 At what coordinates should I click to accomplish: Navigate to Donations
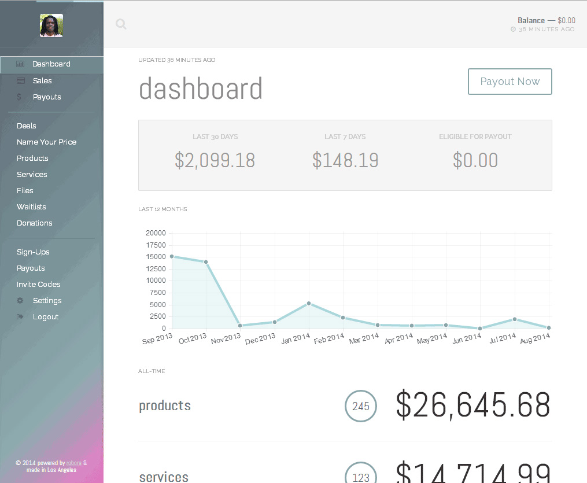(x=34, y=223)
